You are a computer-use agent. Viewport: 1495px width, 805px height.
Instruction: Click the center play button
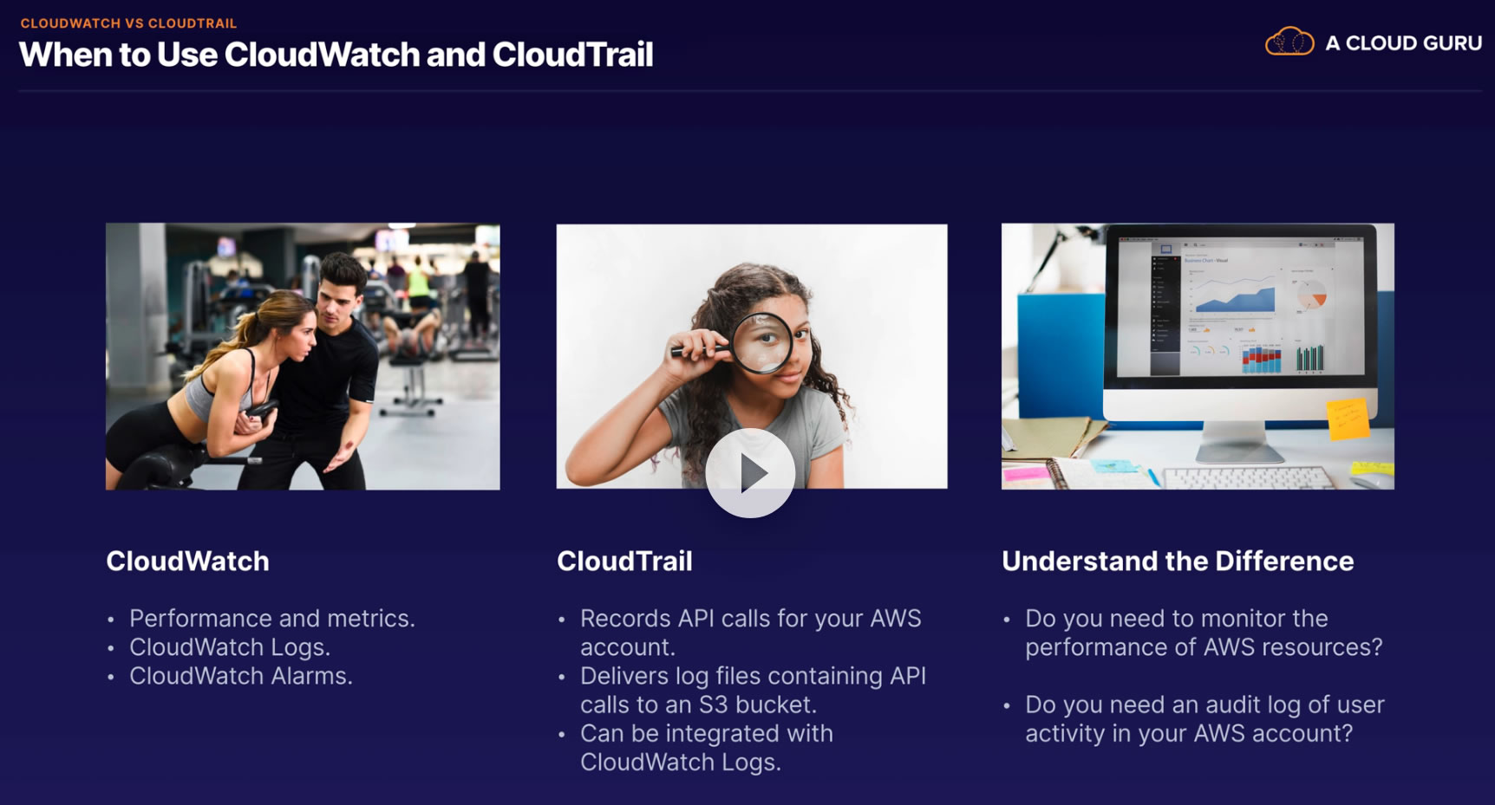point(750,473)
